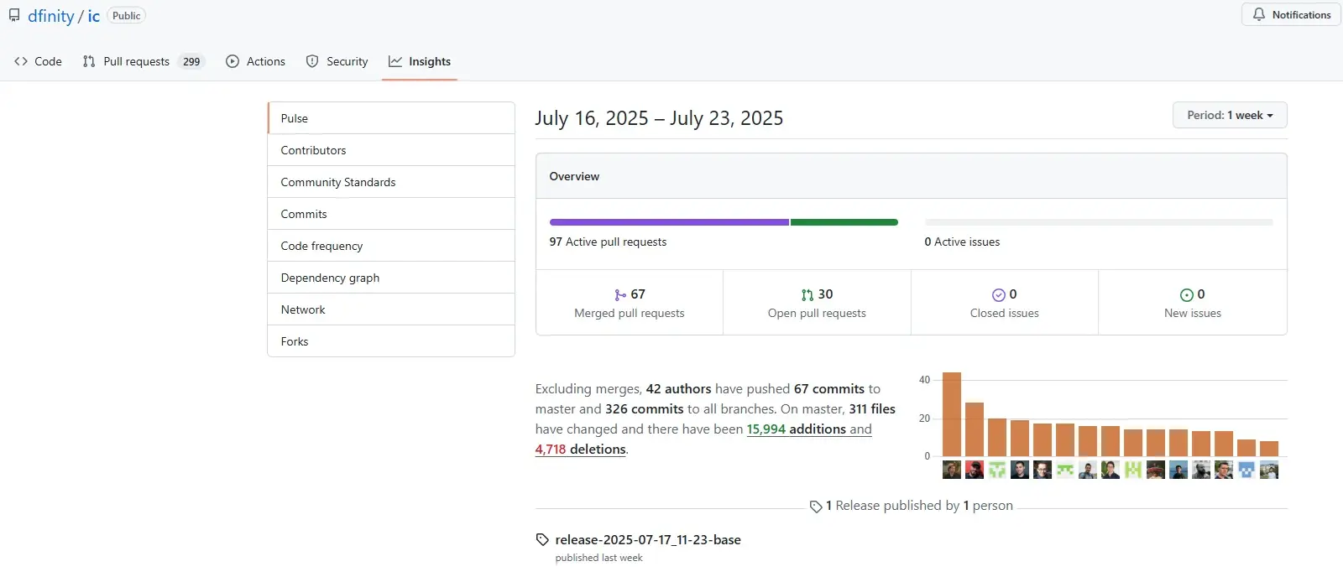Screen dimensions: 1343x577
Task: Open the Actions tab
Action: 256,61
